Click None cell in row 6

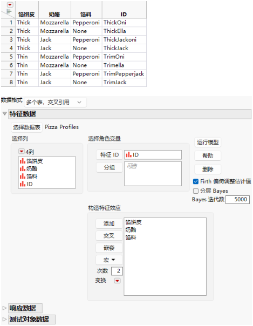point(86,65)
